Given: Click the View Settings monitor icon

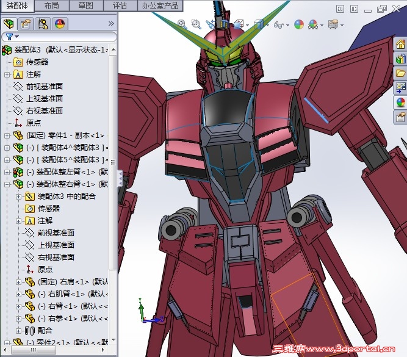Looking at the screenshot, I should pyautogui.click(x=334, y=24).
